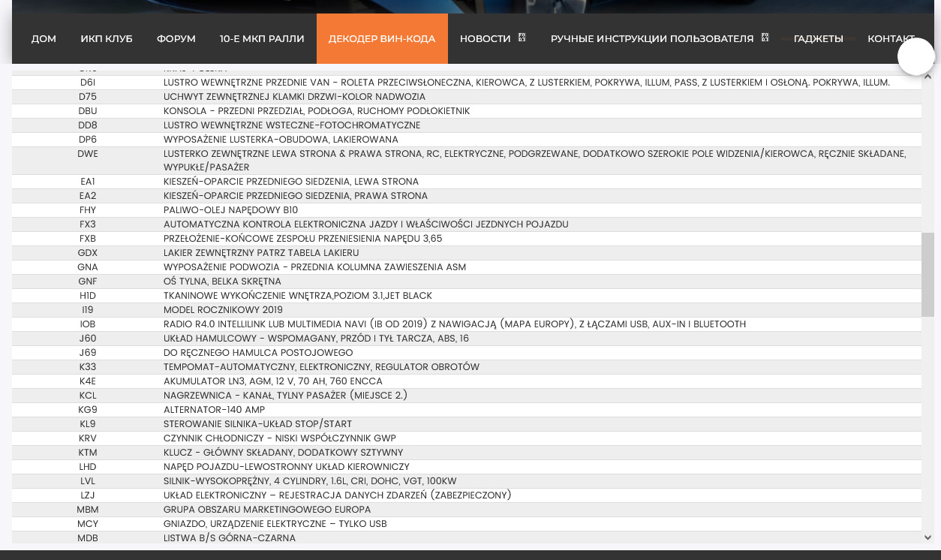Select the IOB code cell

coord(88,324)
